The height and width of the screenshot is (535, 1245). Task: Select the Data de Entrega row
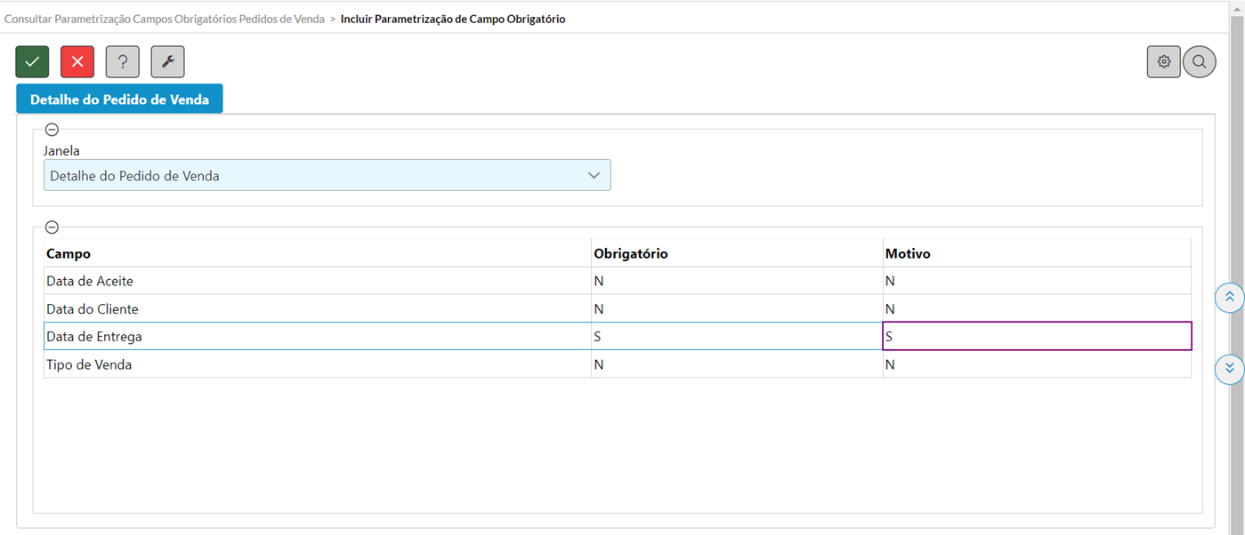point(618,337)
